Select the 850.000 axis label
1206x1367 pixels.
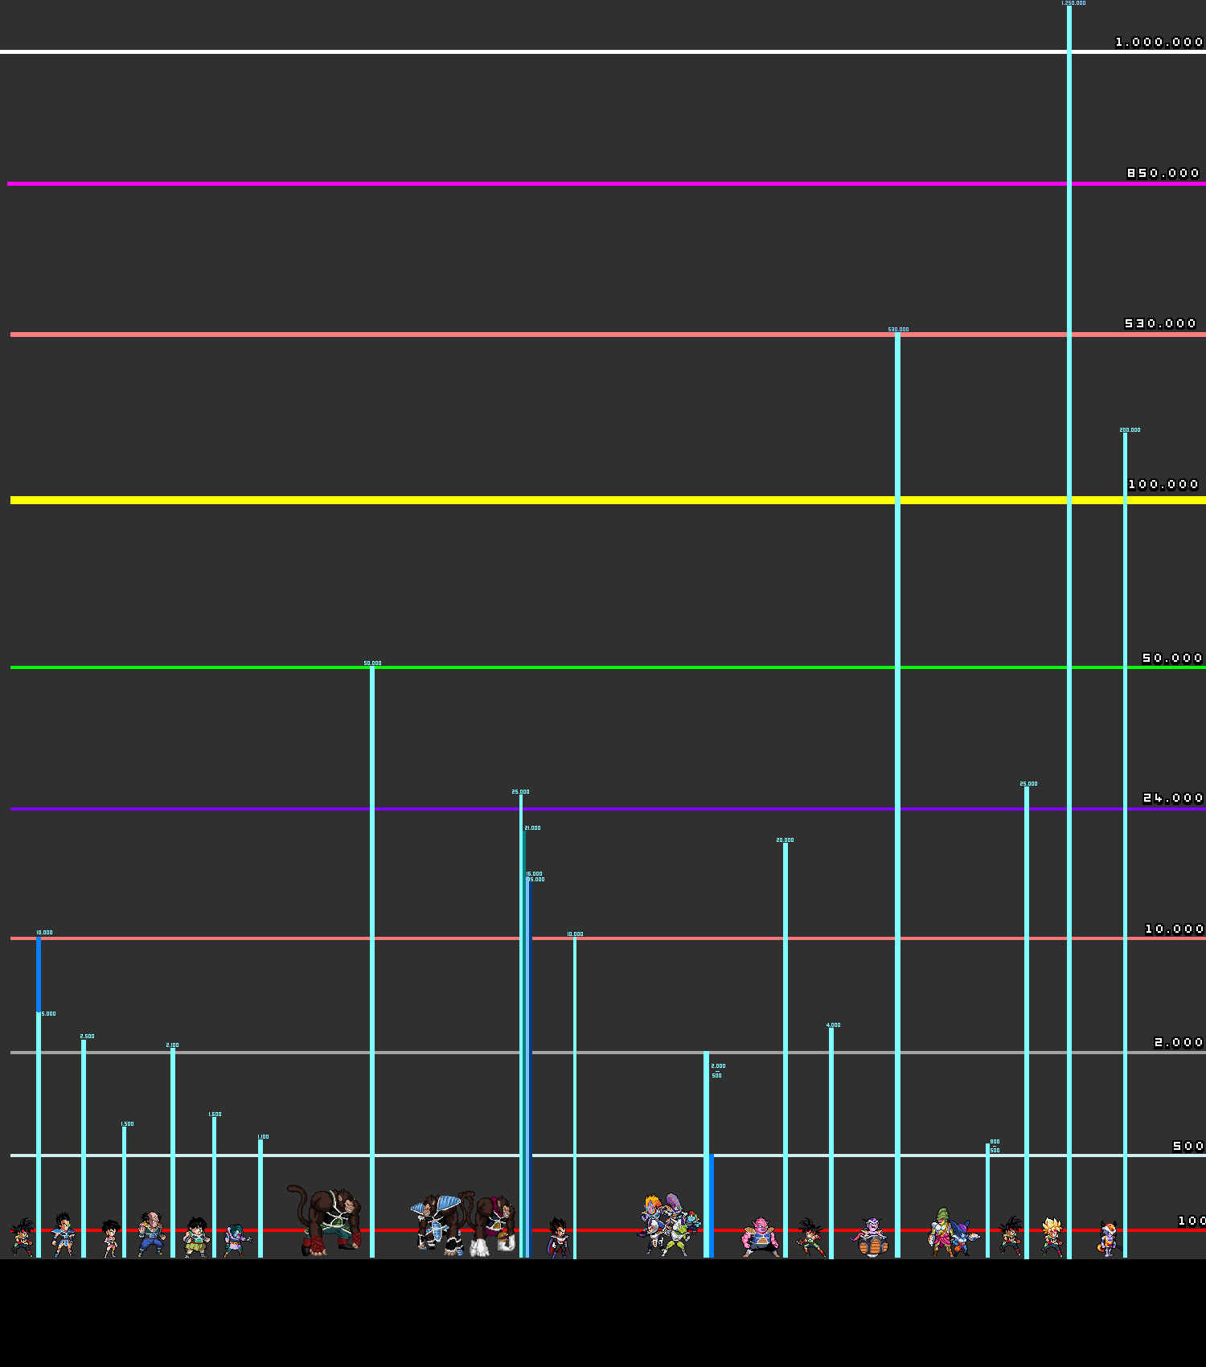pos(1163,173)
